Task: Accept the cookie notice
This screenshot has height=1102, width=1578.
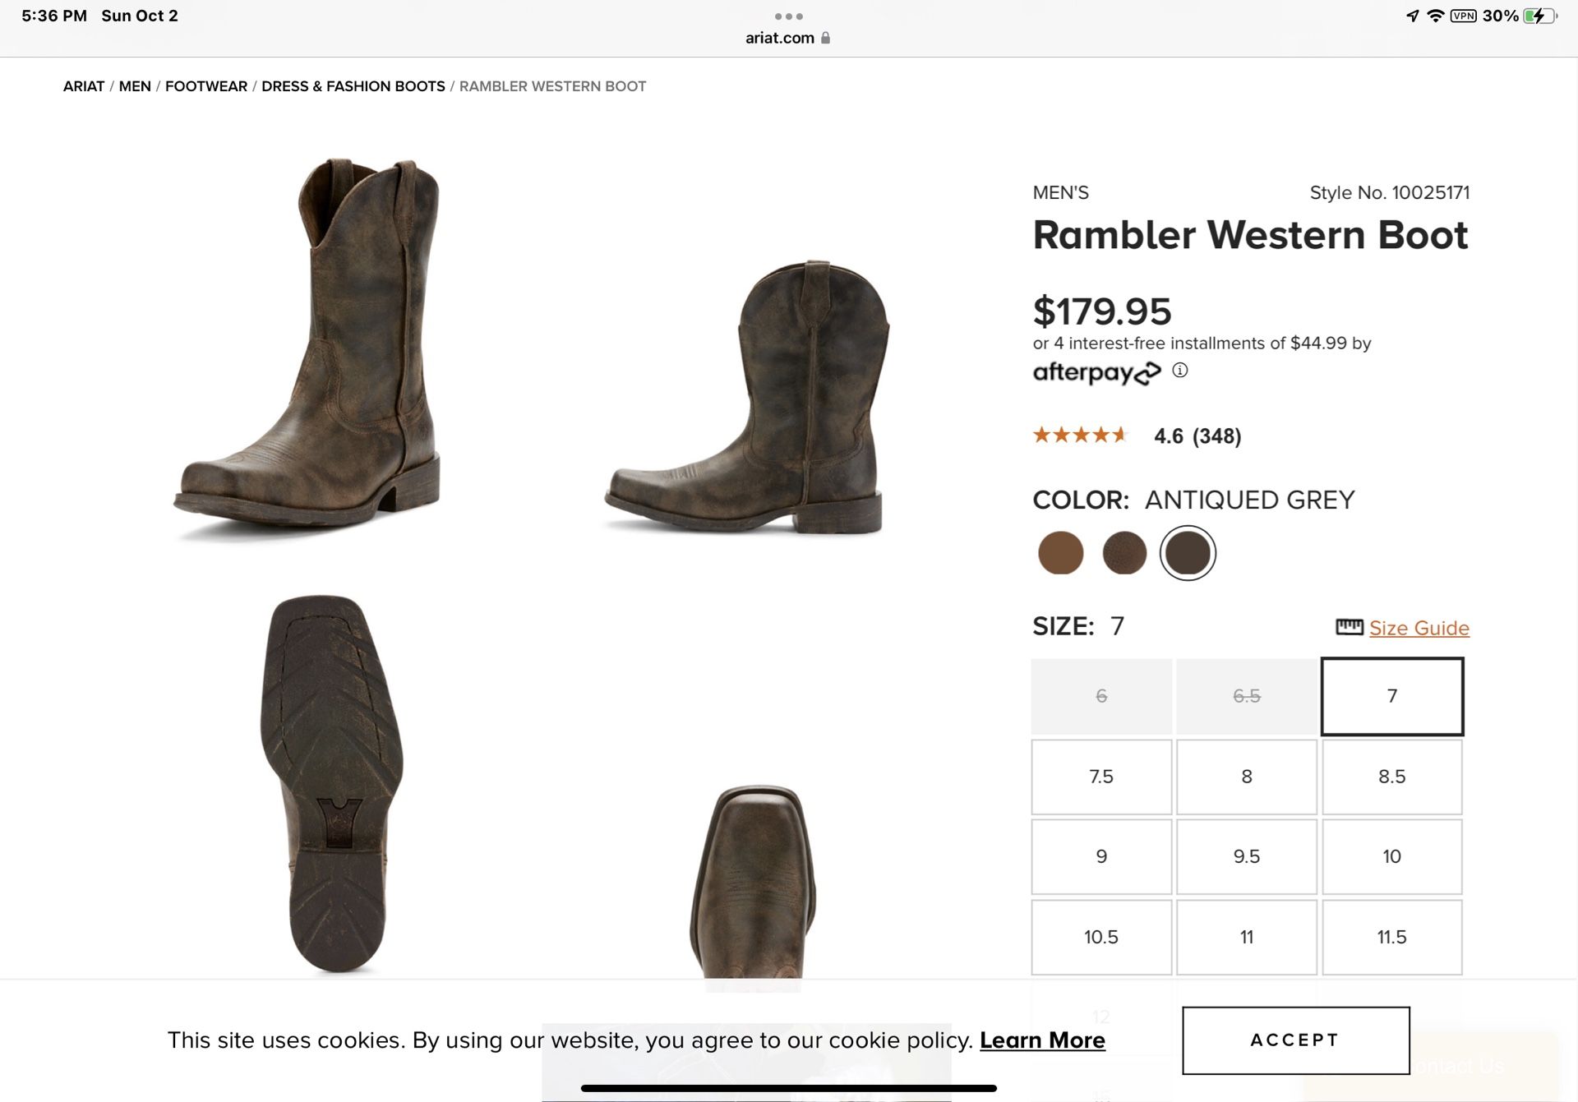Action: click(1296, 1040)
